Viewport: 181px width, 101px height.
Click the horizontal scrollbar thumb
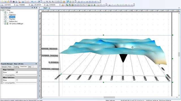click(109, 97)
